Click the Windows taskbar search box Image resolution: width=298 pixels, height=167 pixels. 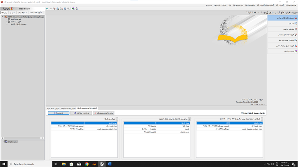(30, 164)
